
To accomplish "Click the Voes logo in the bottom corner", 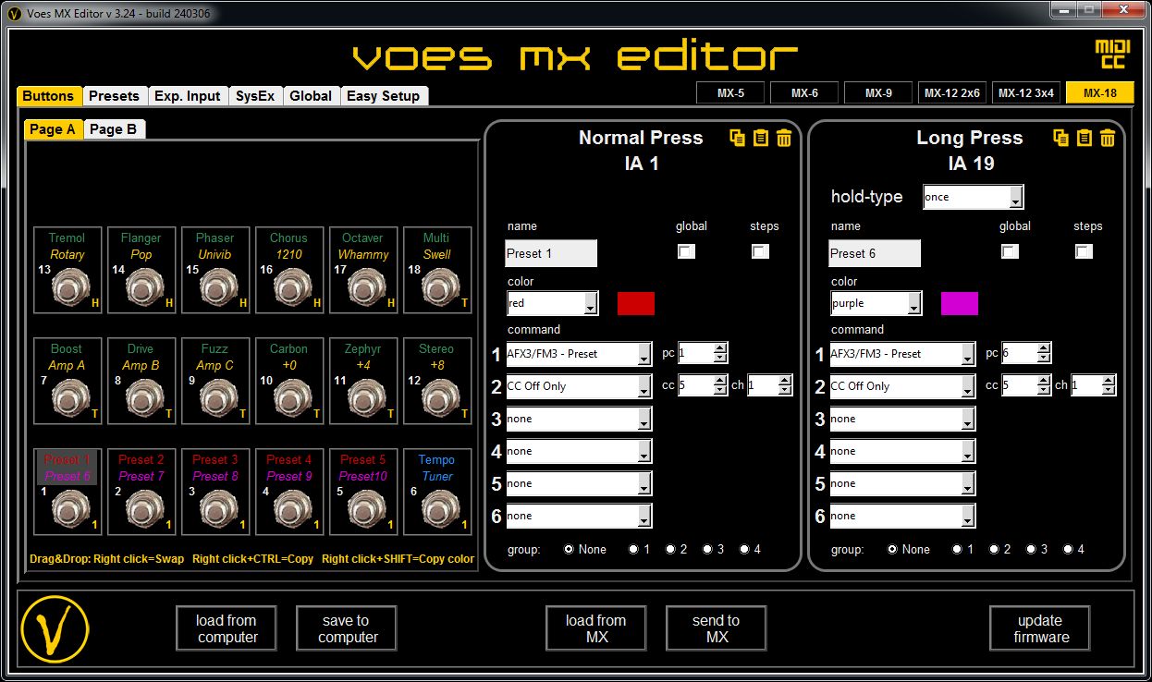I will tap(55, 628).
